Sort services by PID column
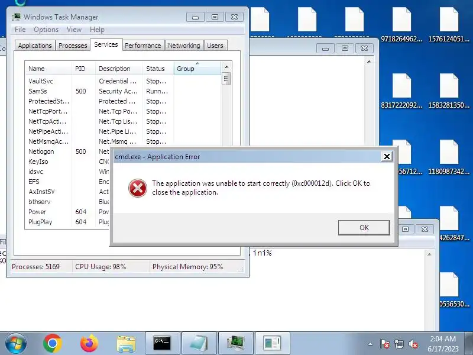This screenshot has height=355, width=473. (x=83, y=69)
